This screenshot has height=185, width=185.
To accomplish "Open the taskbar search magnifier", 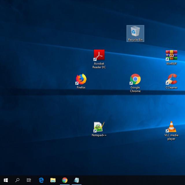I will 17,180.
